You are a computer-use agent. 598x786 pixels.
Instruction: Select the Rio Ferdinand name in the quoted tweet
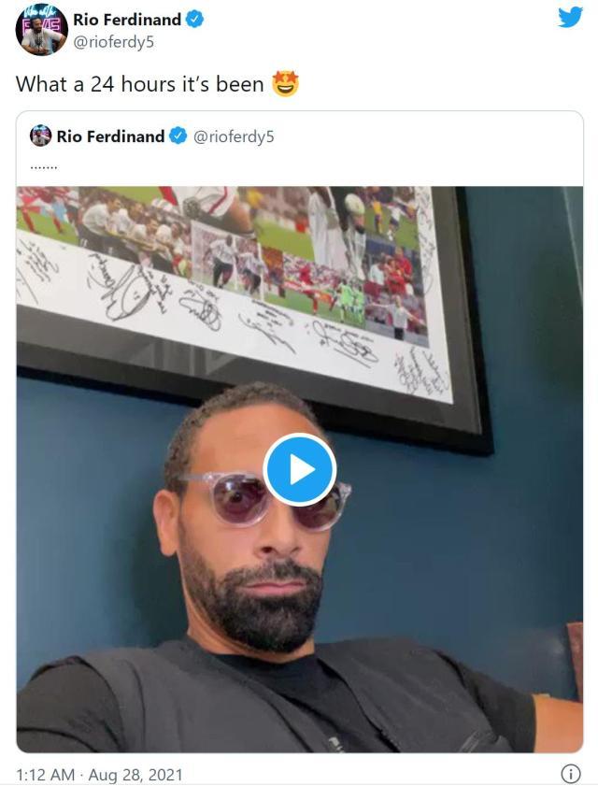[109, 136]
